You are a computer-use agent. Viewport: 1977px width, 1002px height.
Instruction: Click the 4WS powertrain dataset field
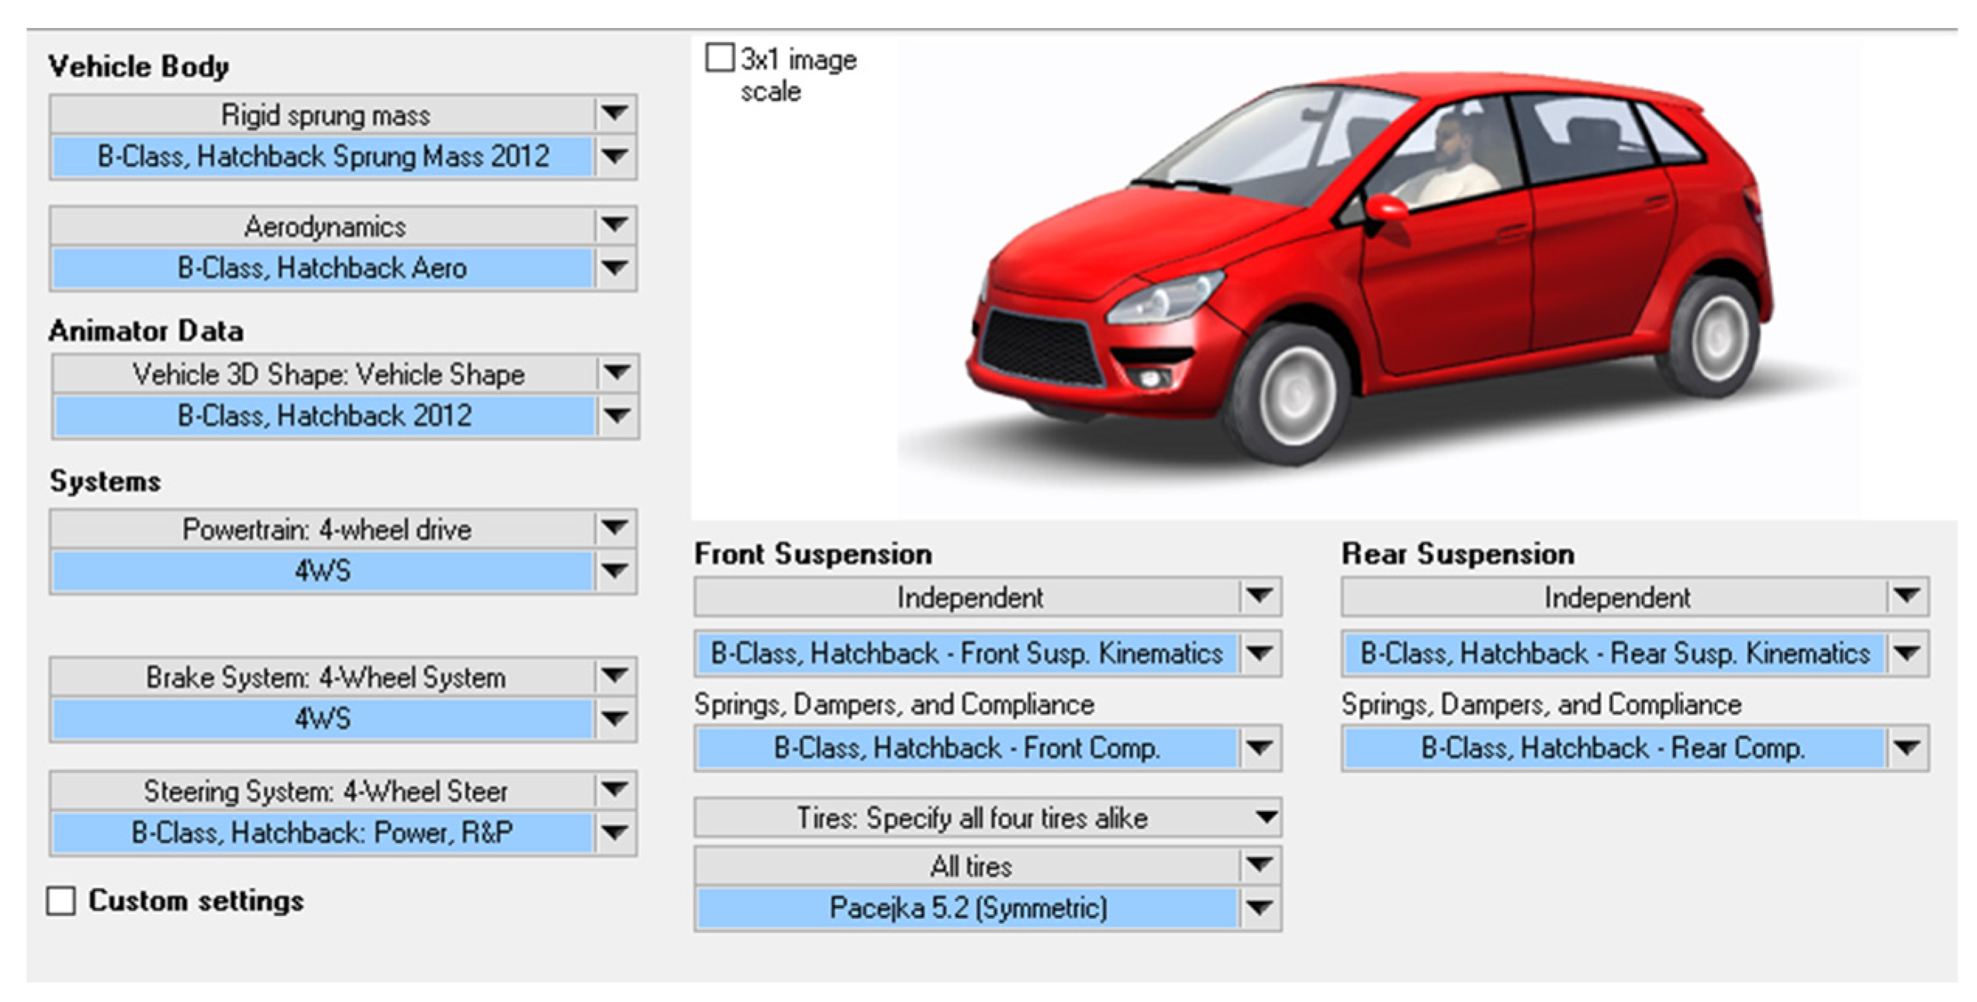point(322,571)
